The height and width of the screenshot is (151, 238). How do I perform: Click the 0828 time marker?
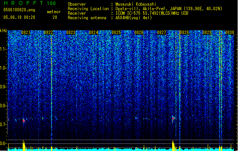[184, 32]
